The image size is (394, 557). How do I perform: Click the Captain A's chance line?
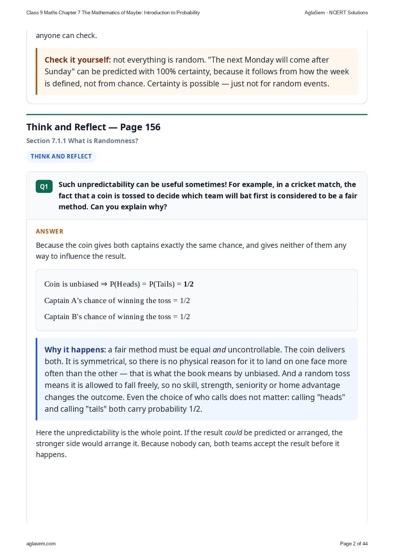tap(117, 300)
